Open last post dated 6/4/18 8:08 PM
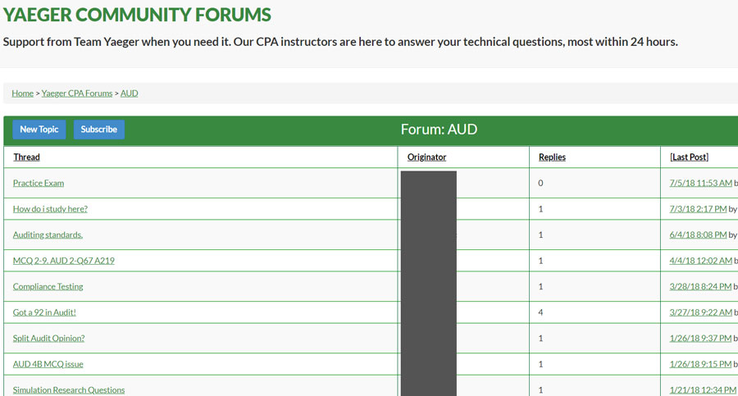The image size is (738, 396). click(698, 234)
